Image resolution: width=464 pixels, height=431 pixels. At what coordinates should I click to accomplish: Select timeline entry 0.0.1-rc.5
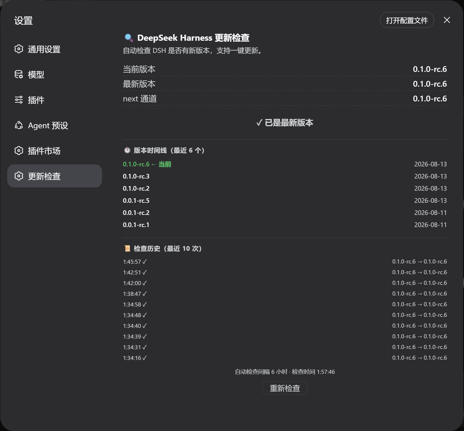click(136, 200)
